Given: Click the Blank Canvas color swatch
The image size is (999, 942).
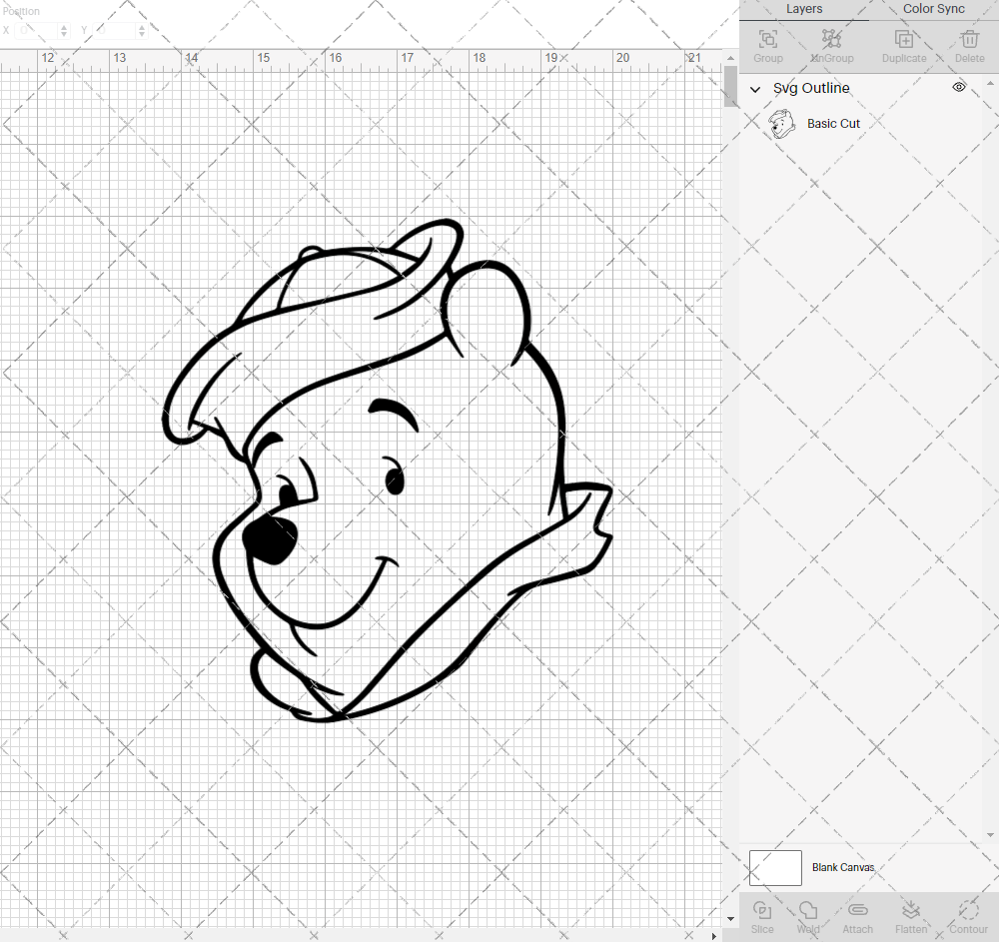Looking at the screenshot, I should 775,867.
